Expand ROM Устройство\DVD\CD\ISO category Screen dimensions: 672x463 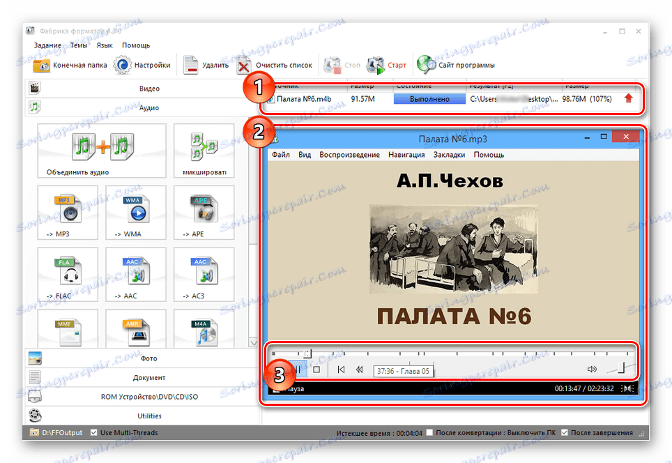point(142,397)
